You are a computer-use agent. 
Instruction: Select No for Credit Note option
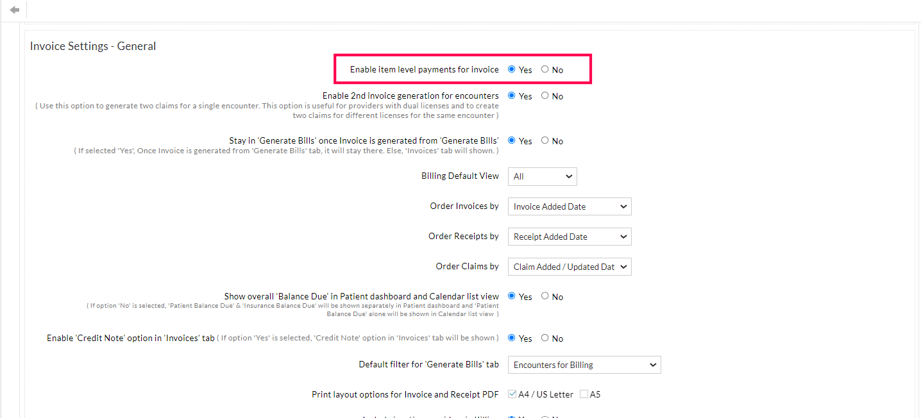(x=545, y=338)
